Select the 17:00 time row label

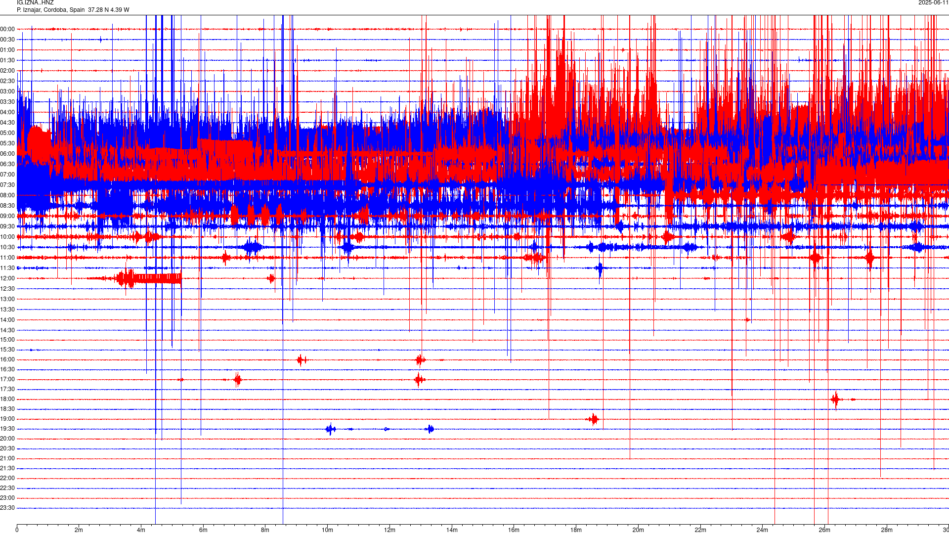click(x=7, y=379)
